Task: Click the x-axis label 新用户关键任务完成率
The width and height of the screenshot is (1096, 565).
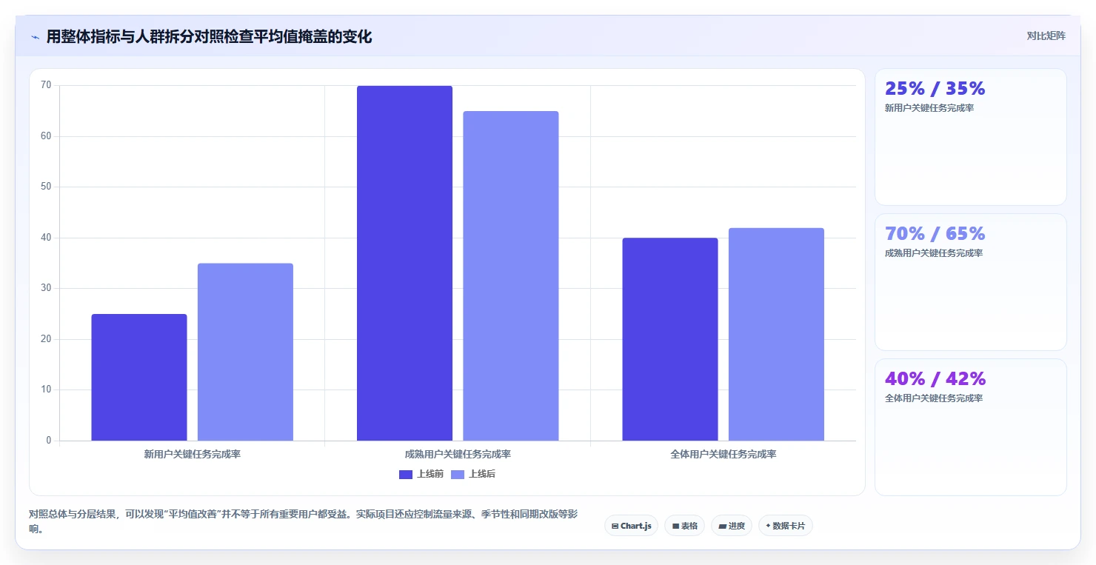Action: [193, 454]
